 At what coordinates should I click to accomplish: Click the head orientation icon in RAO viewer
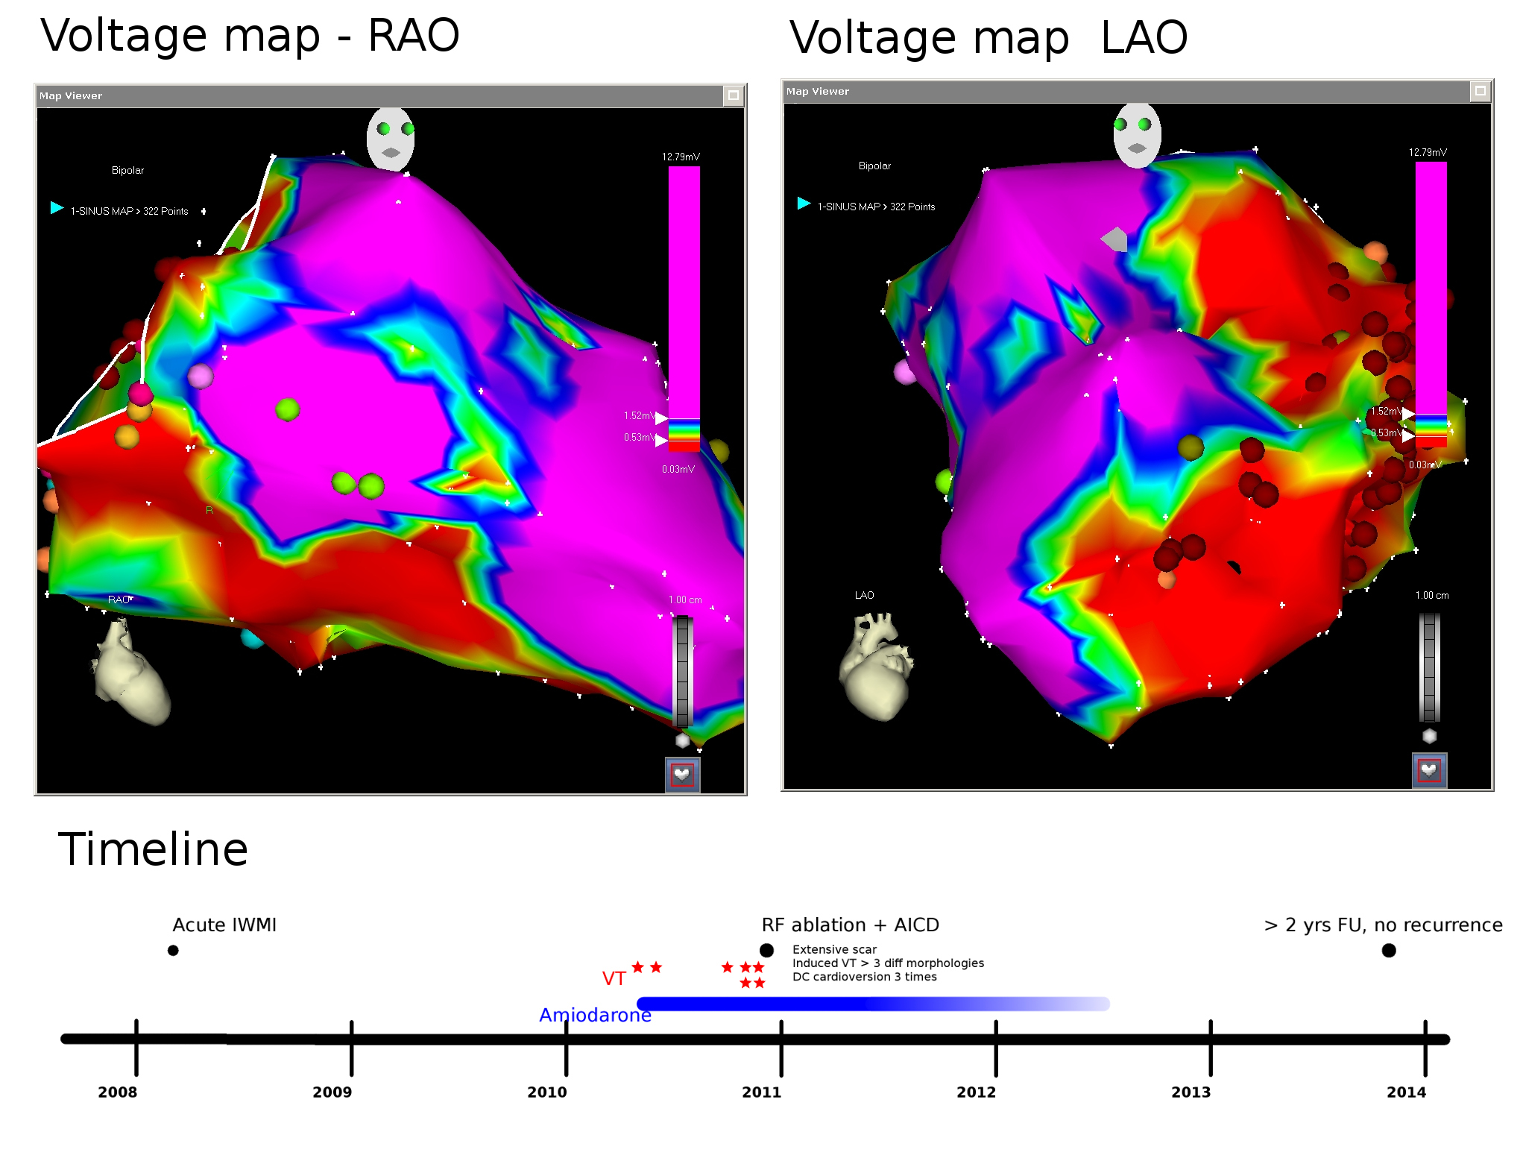tap(390, 139)
